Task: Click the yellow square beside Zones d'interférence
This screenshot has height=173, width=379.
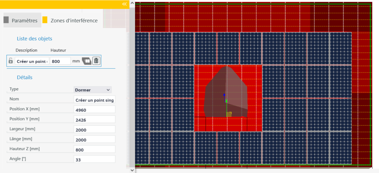Action: (45, 20)
